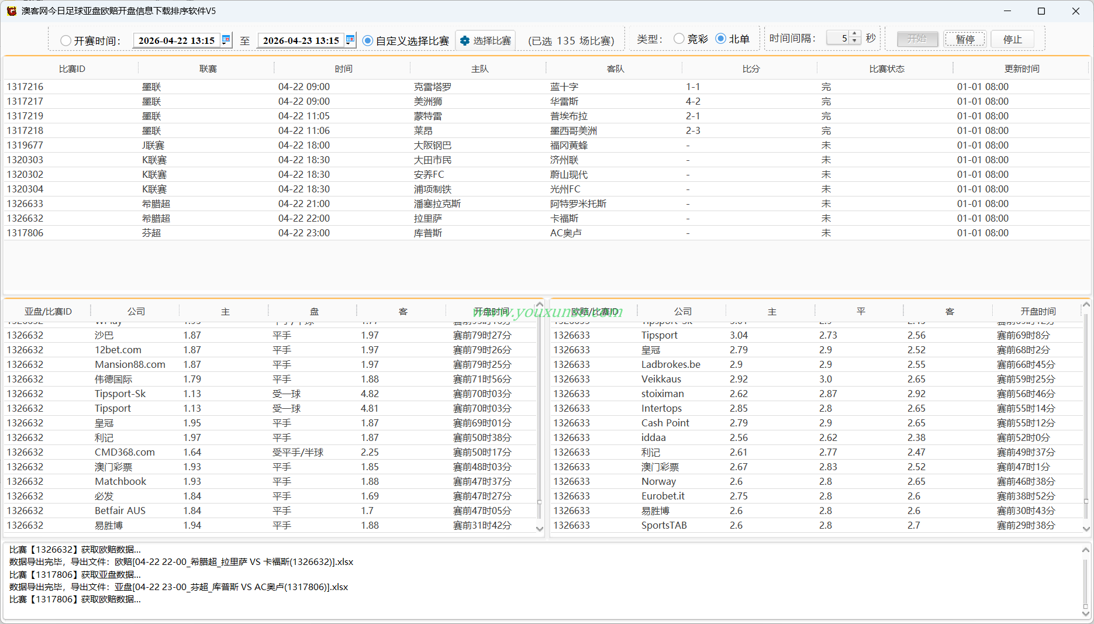Click the 暂停 button
The image size is (1094, 624).
(x=965, y=39)
